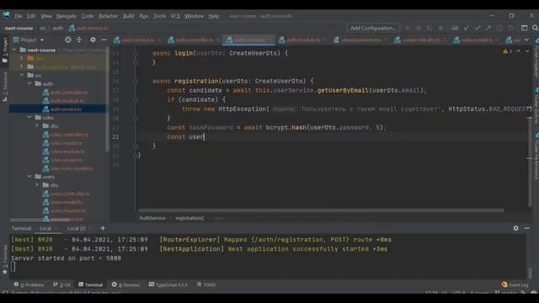Click the AuthService breadcrumb below editor

tap(152, 218)
